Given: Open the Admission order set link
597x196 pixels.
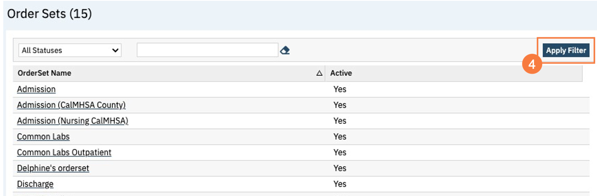Looking at the screenshot, I should 36,89.
